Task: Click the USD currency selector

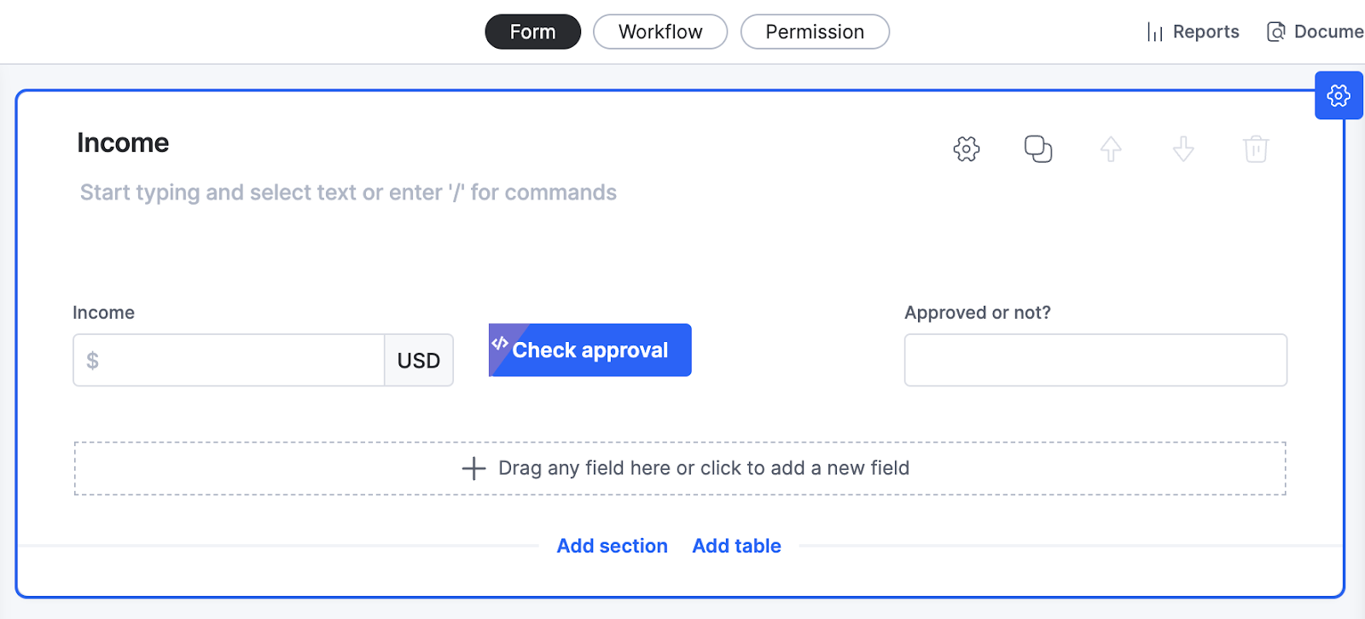Action: (x=419, y=360)
